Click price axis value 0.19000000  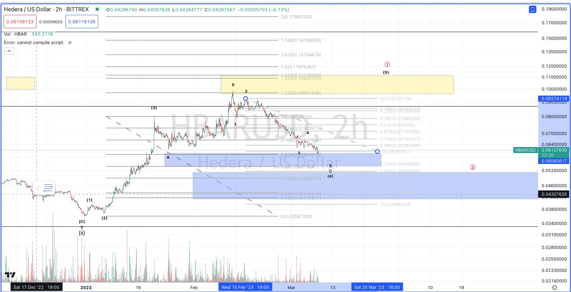tap(554, 9)
